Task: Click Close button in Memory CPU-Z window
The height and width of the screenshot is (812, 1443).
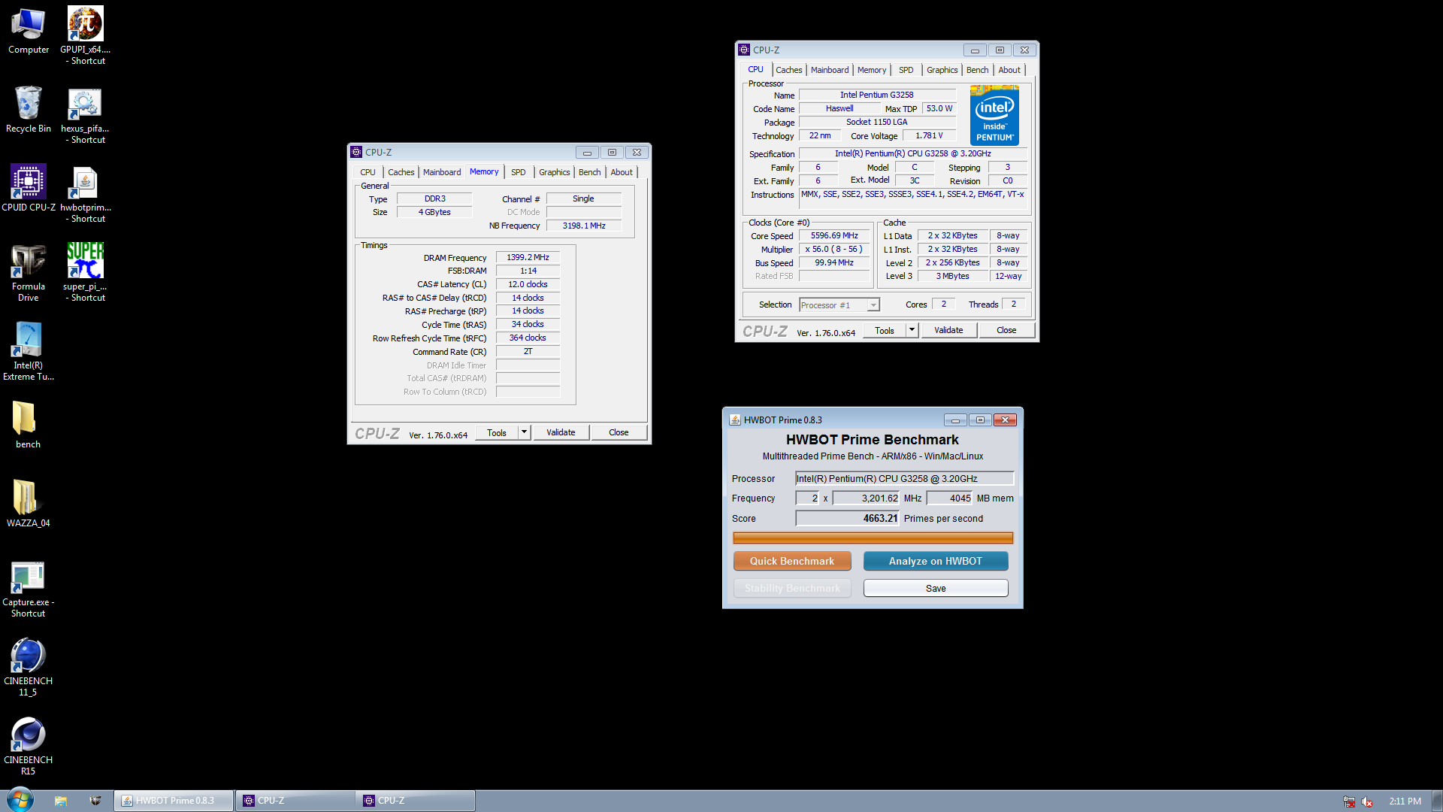Action: click(619, 432)
